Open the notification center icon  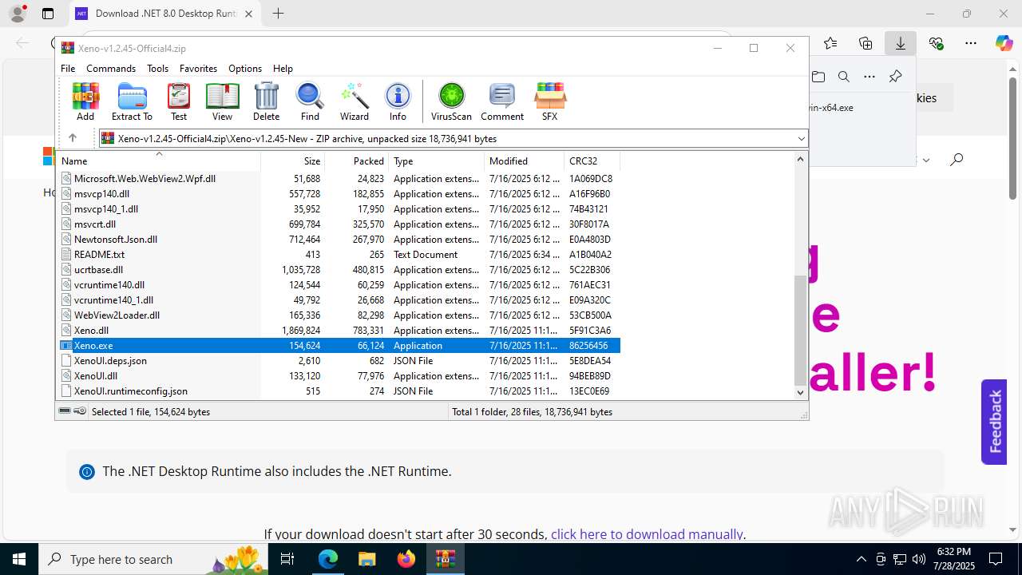point(996,559)
